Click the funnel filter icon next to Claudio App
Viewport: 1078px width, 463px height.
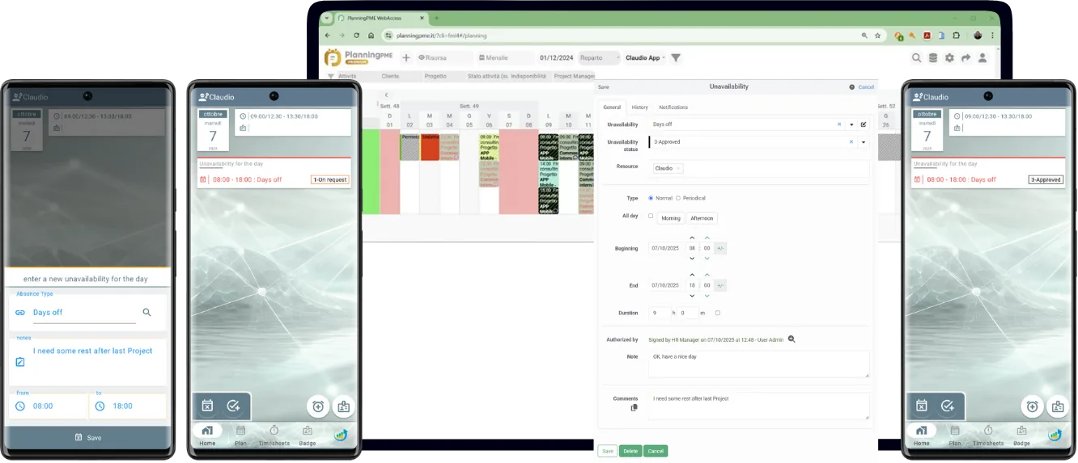(676, 58)
